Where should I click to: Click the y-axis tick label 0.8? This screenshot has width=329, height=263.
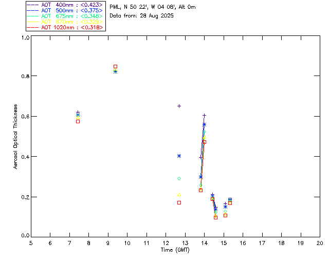[25, 76]
